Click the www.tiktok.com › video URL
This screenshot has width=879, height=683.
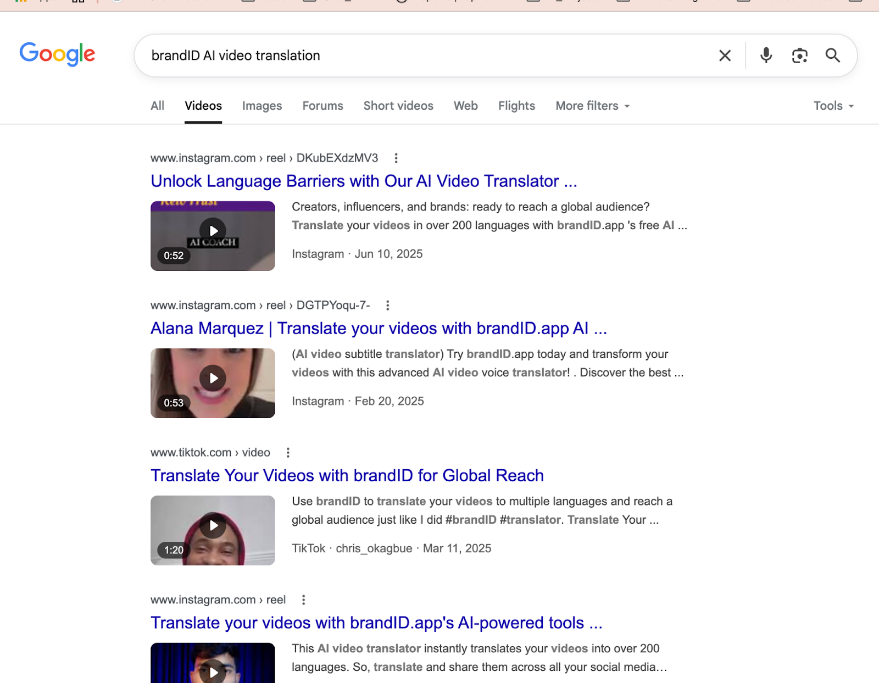pyautogui.click(x=210, y=453)
